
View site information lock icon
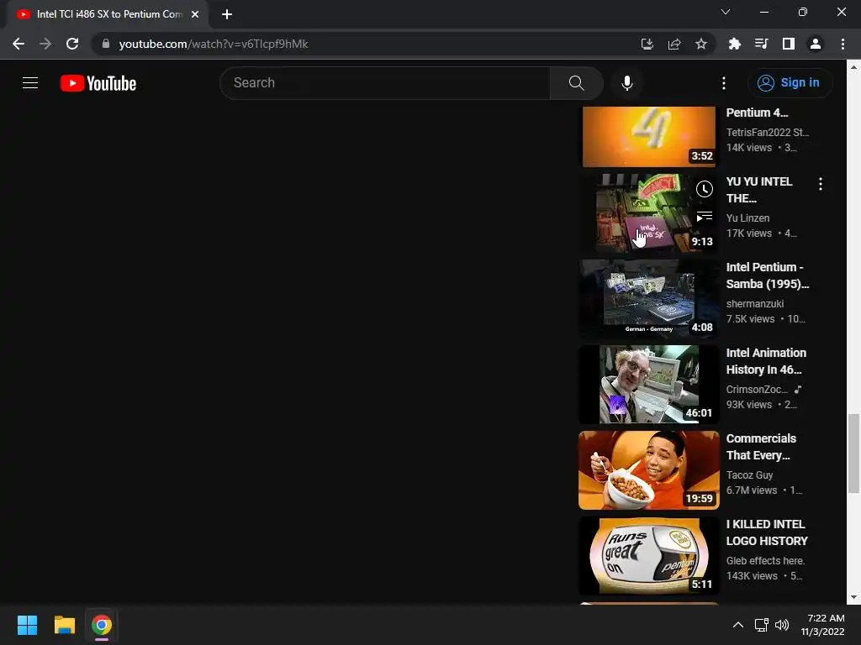105,44
